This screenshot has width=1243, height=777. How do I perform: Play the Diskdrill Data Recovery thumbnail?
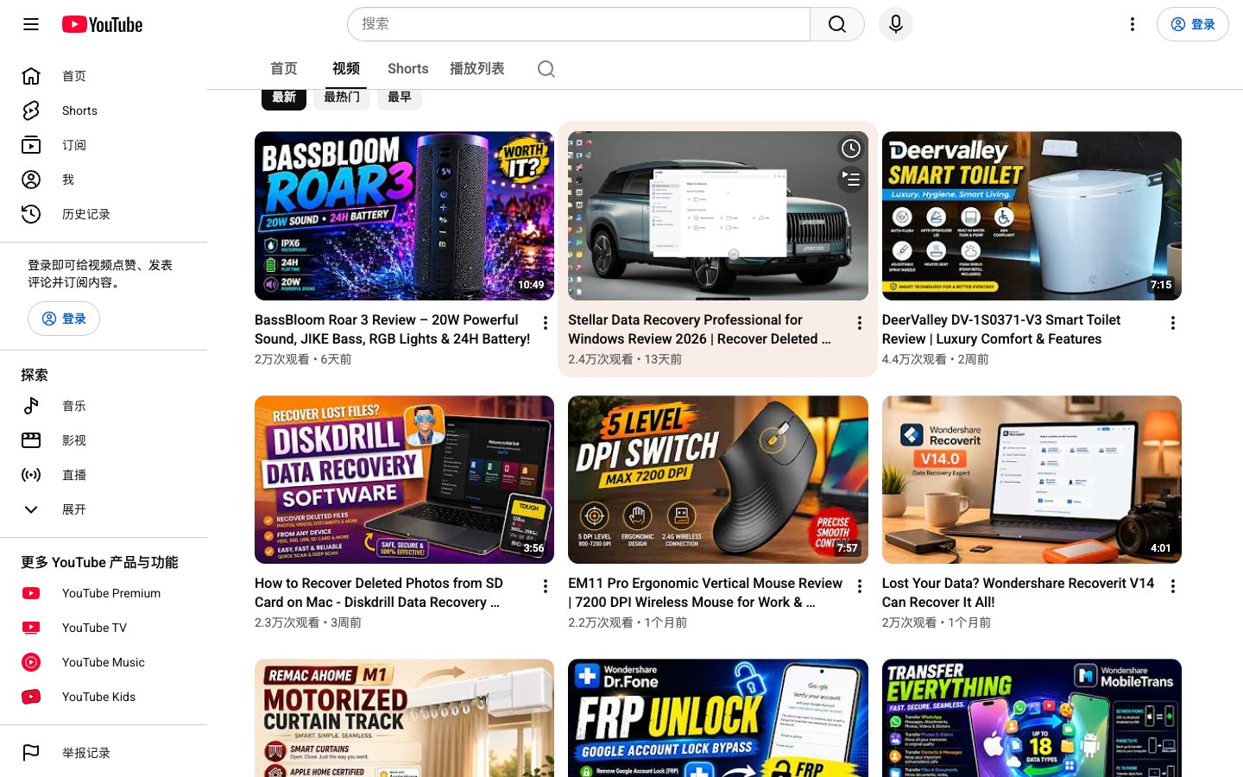(404, 480)
